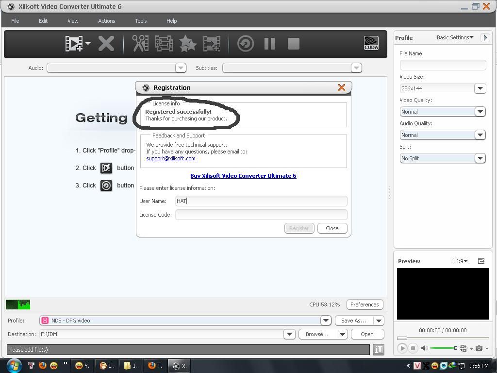Expand the Audio track dropdown
Viewport: 497px width, 373px height.
181,68
